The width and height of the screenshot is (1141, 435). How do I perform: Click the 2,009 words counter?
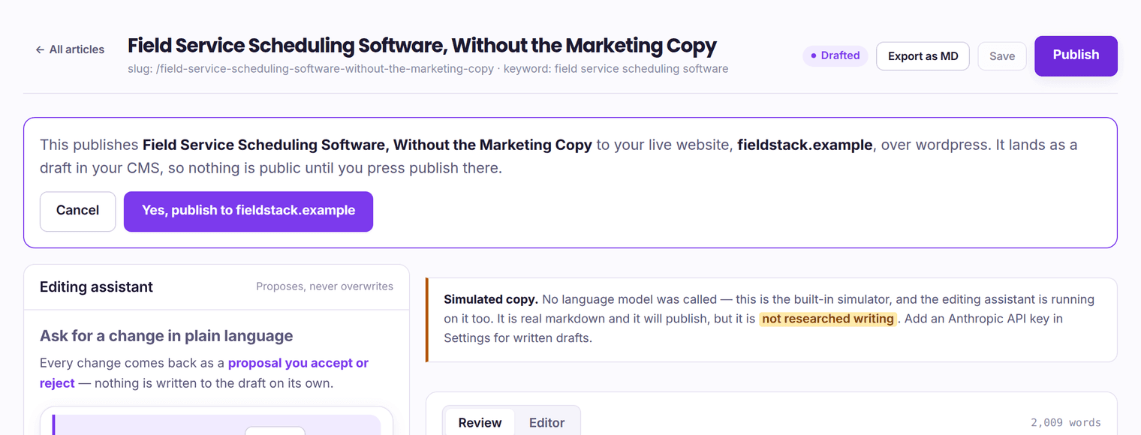click(x=1066, y=422)
